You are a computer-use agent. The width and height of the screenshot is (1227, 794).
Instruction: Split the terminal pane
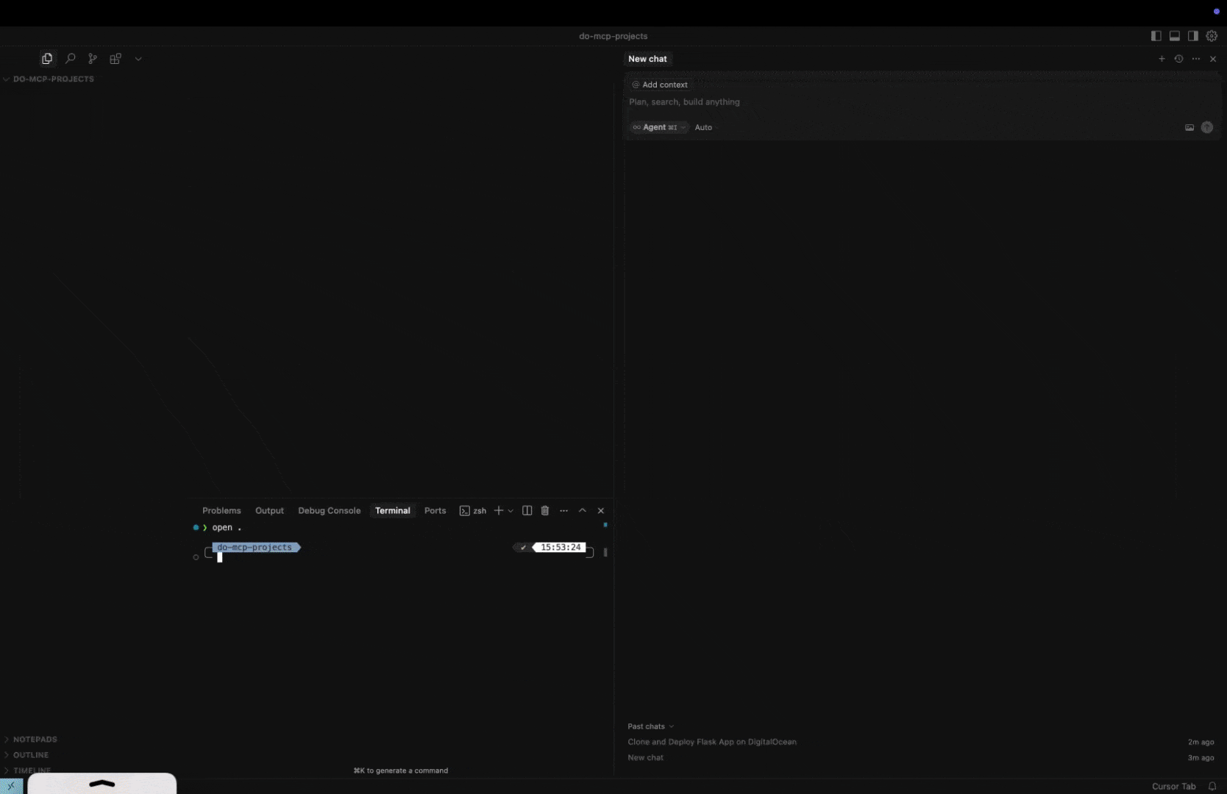pos(527,511)
